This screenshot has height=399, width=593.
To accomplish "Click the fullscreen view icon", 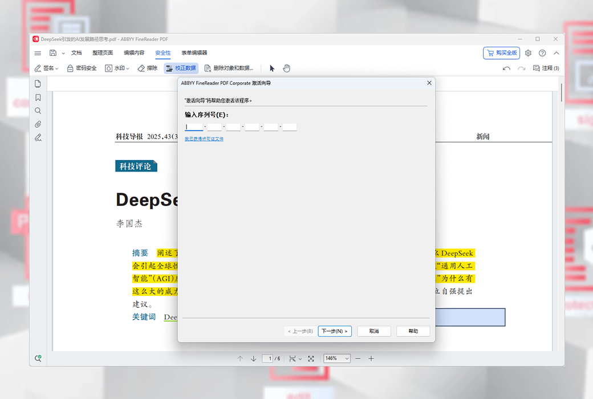I will click(311, 359).
